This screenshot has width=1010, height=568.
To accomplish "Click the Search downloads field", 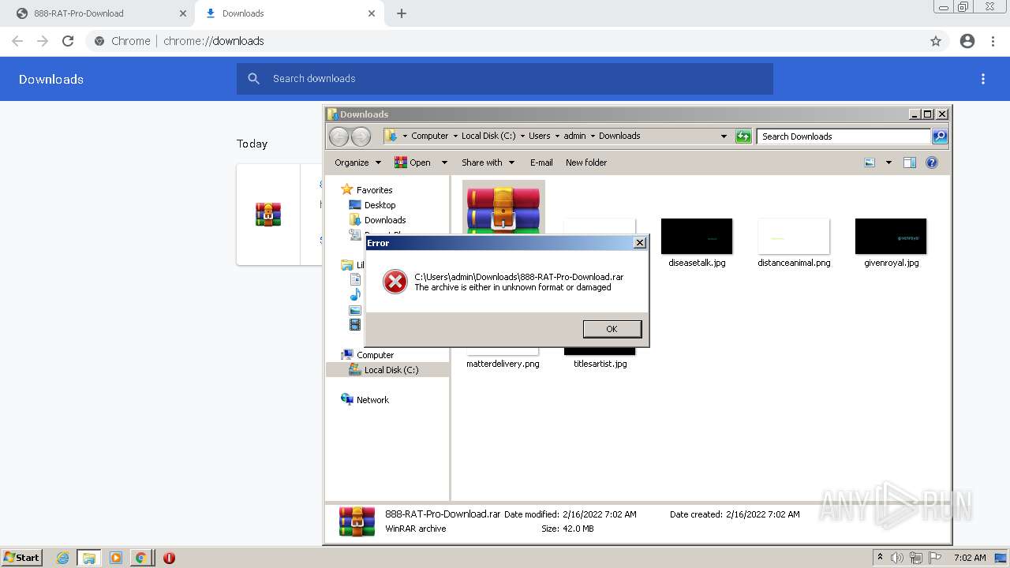I will [505, 79].
